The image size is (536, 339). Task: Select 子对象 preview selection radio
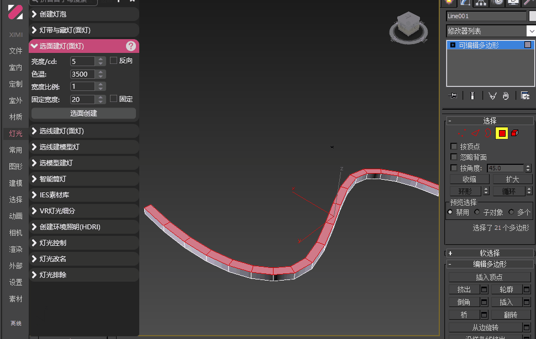point(477,212)
